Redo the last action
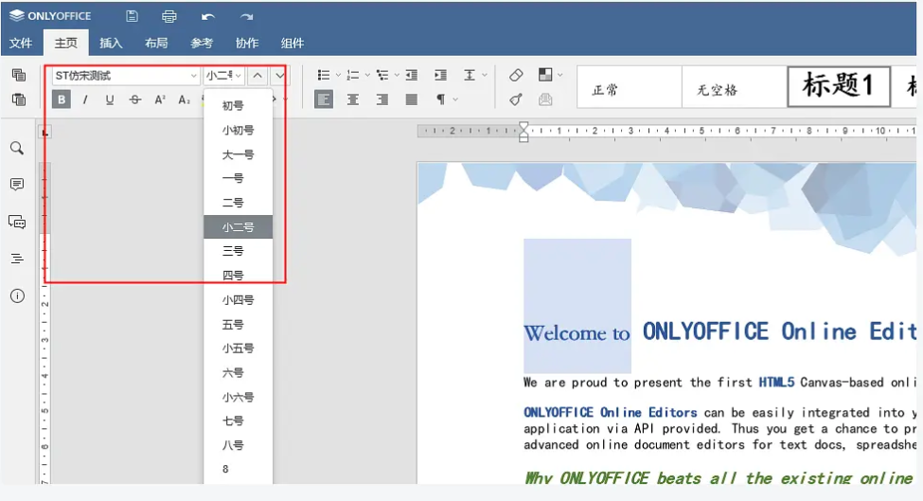This screenshot has width=923, height=501. [247, 16]
